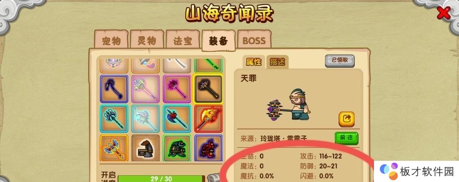Select the teal double-bladed axe icon
459x182 pixels.
[x=114, y=119]
